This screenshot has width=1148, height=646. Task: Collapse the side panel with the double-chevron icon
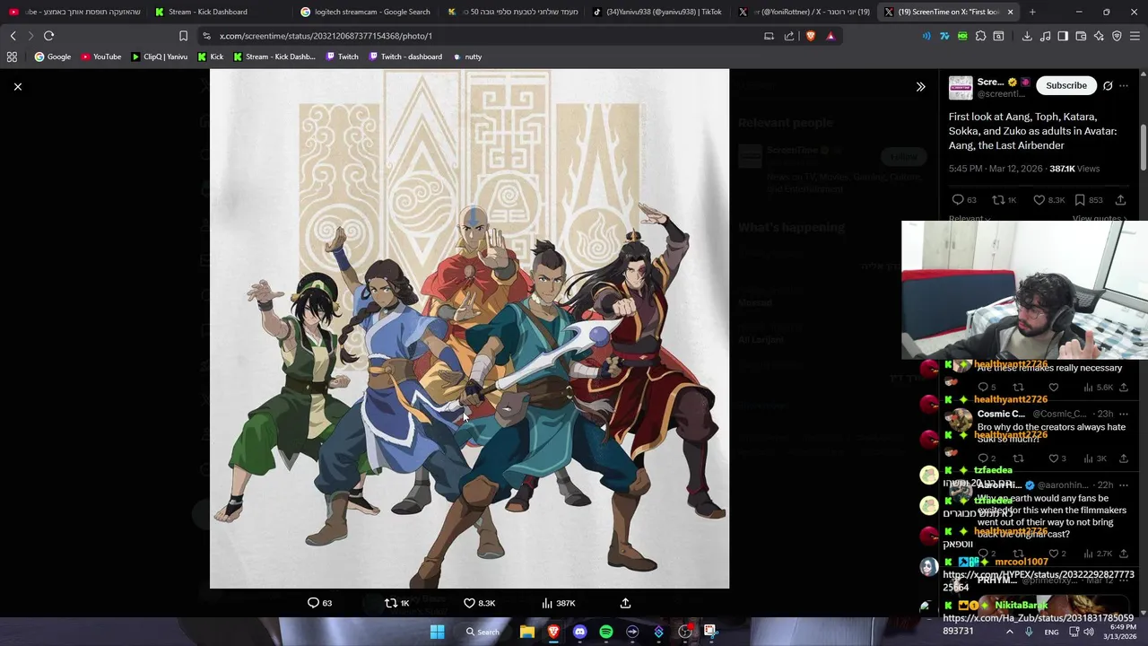(920, 86)
